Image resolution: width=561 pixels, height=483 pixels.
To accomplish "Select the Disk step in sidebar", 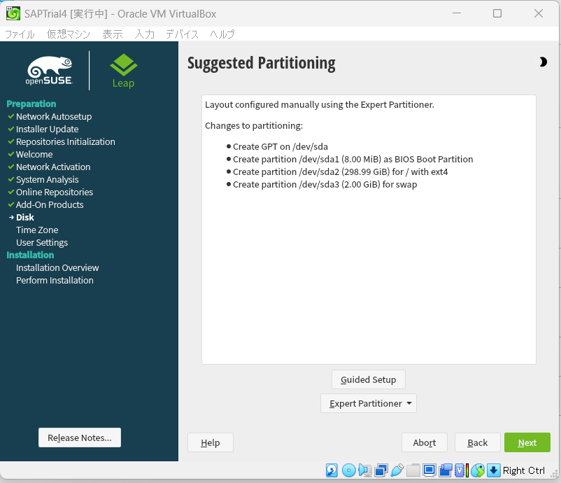I will tap(25, 217).
